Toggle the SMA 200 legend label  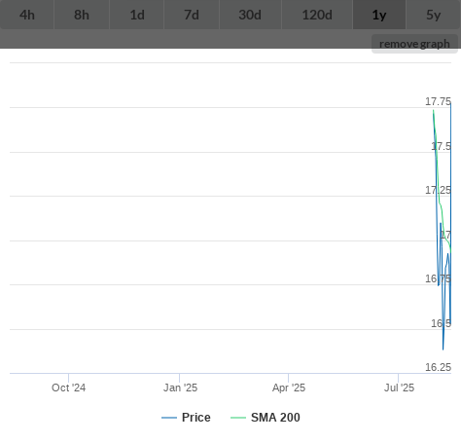pos(275,418)
